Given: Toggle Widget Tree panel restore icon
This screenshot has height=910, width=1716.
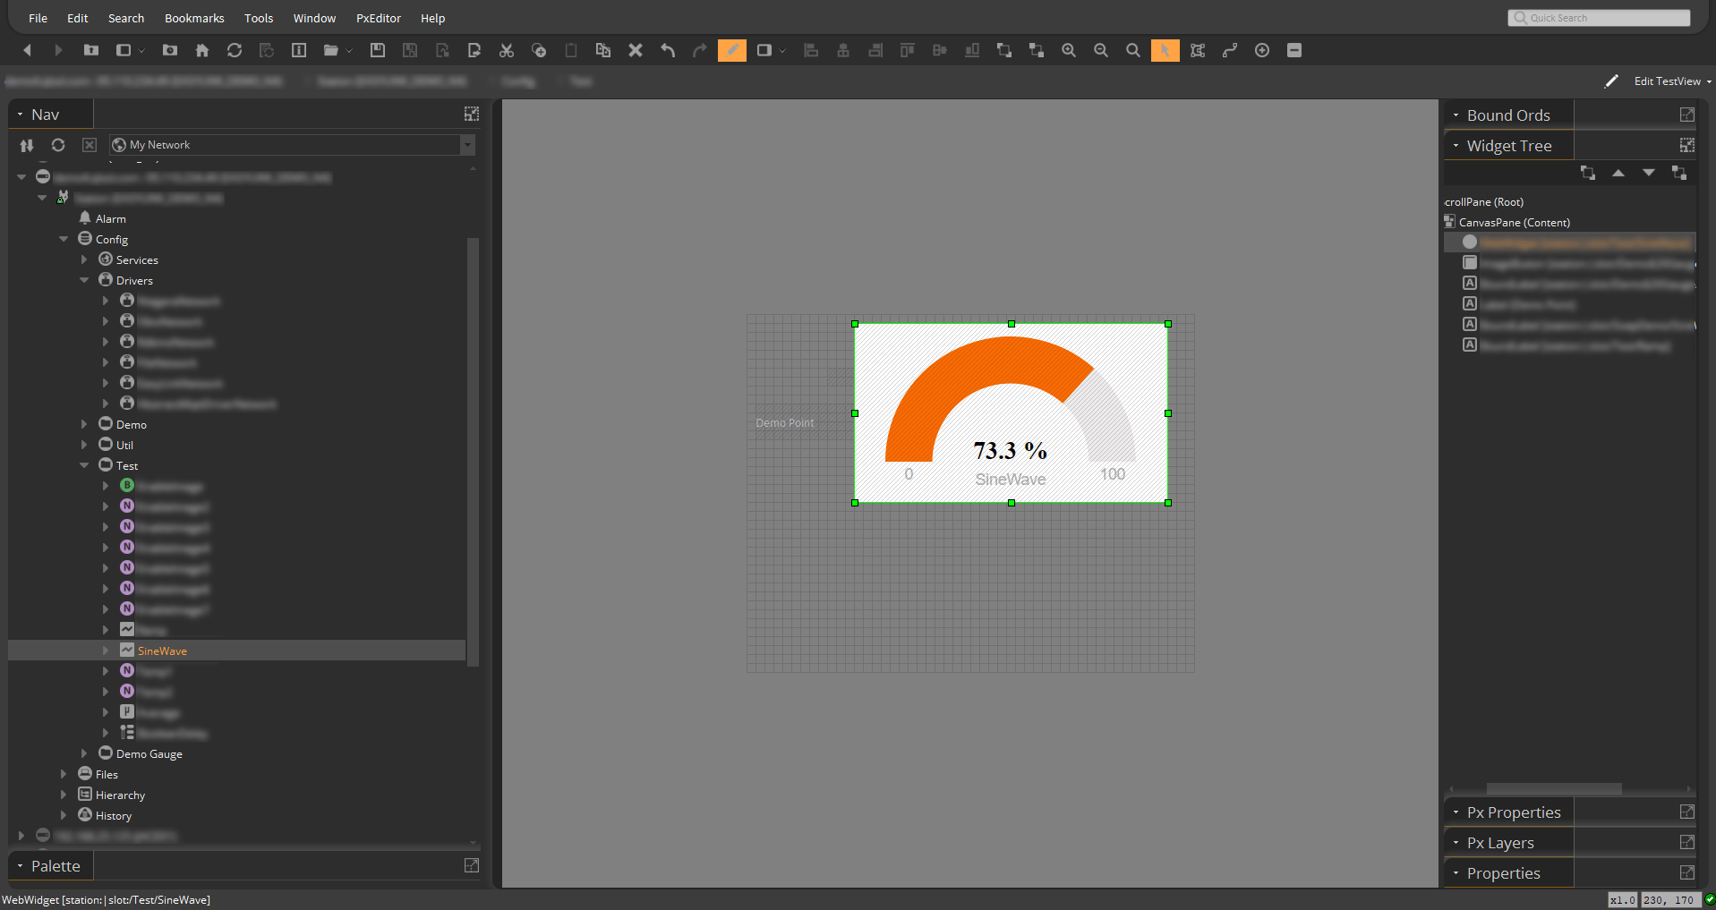Looking at the screenshot, I should 1687,145.
